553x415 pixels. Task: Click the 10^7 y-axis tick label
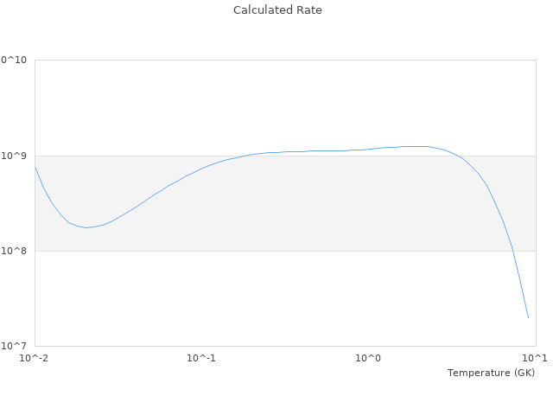[15, 346]
